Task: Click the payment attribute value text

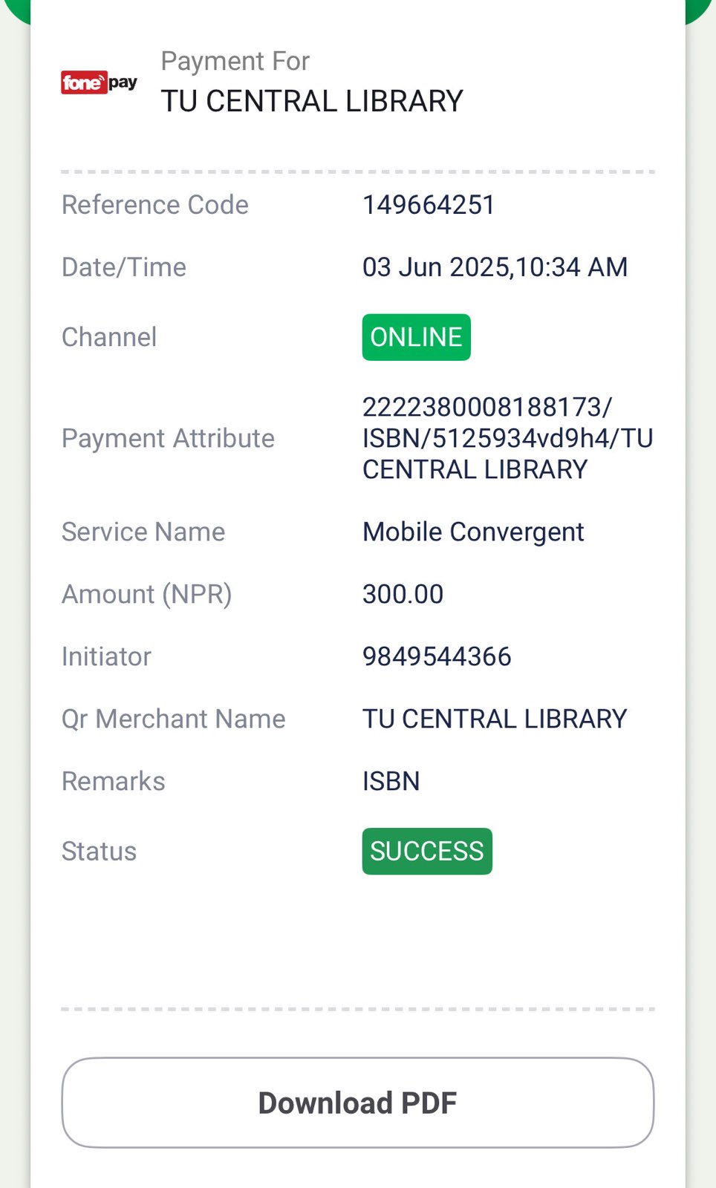Action: coord(507,438)
